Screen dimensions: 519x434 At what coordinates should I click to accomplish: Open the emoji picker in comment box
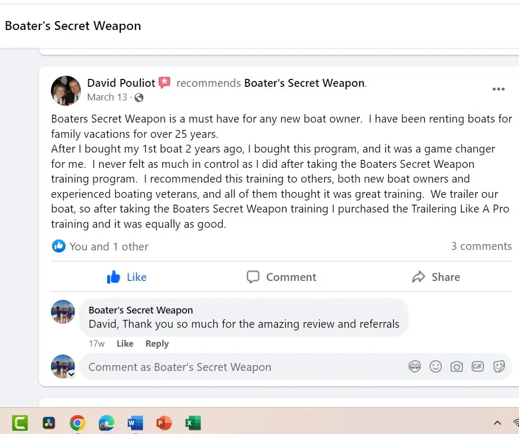[435, 367]
